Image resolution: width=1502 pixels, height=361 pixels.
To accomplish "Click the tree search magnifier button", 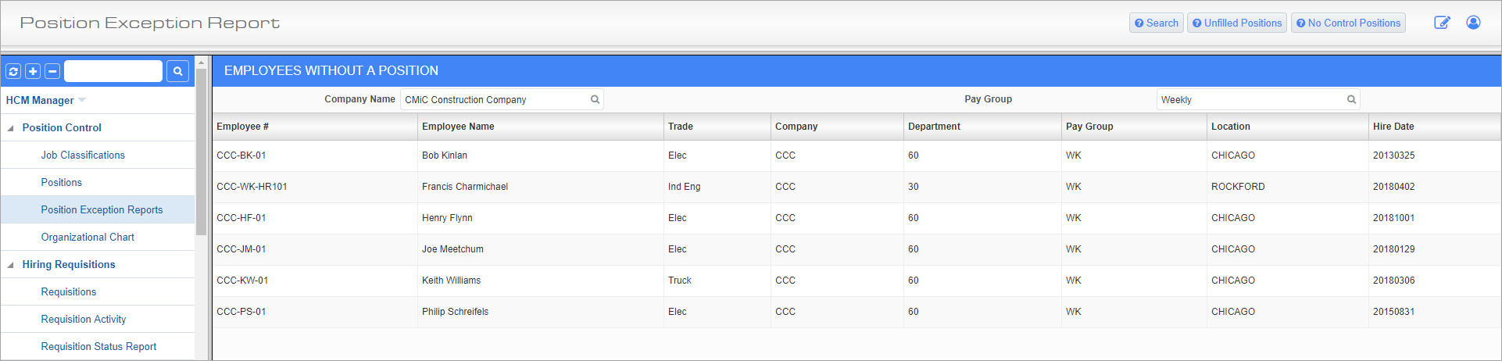I will coord(178,71).
